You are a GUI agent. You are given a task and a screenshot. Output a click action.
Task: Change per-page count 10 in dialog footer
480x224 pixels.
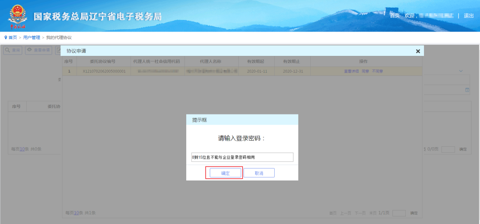tap(76, 213)
